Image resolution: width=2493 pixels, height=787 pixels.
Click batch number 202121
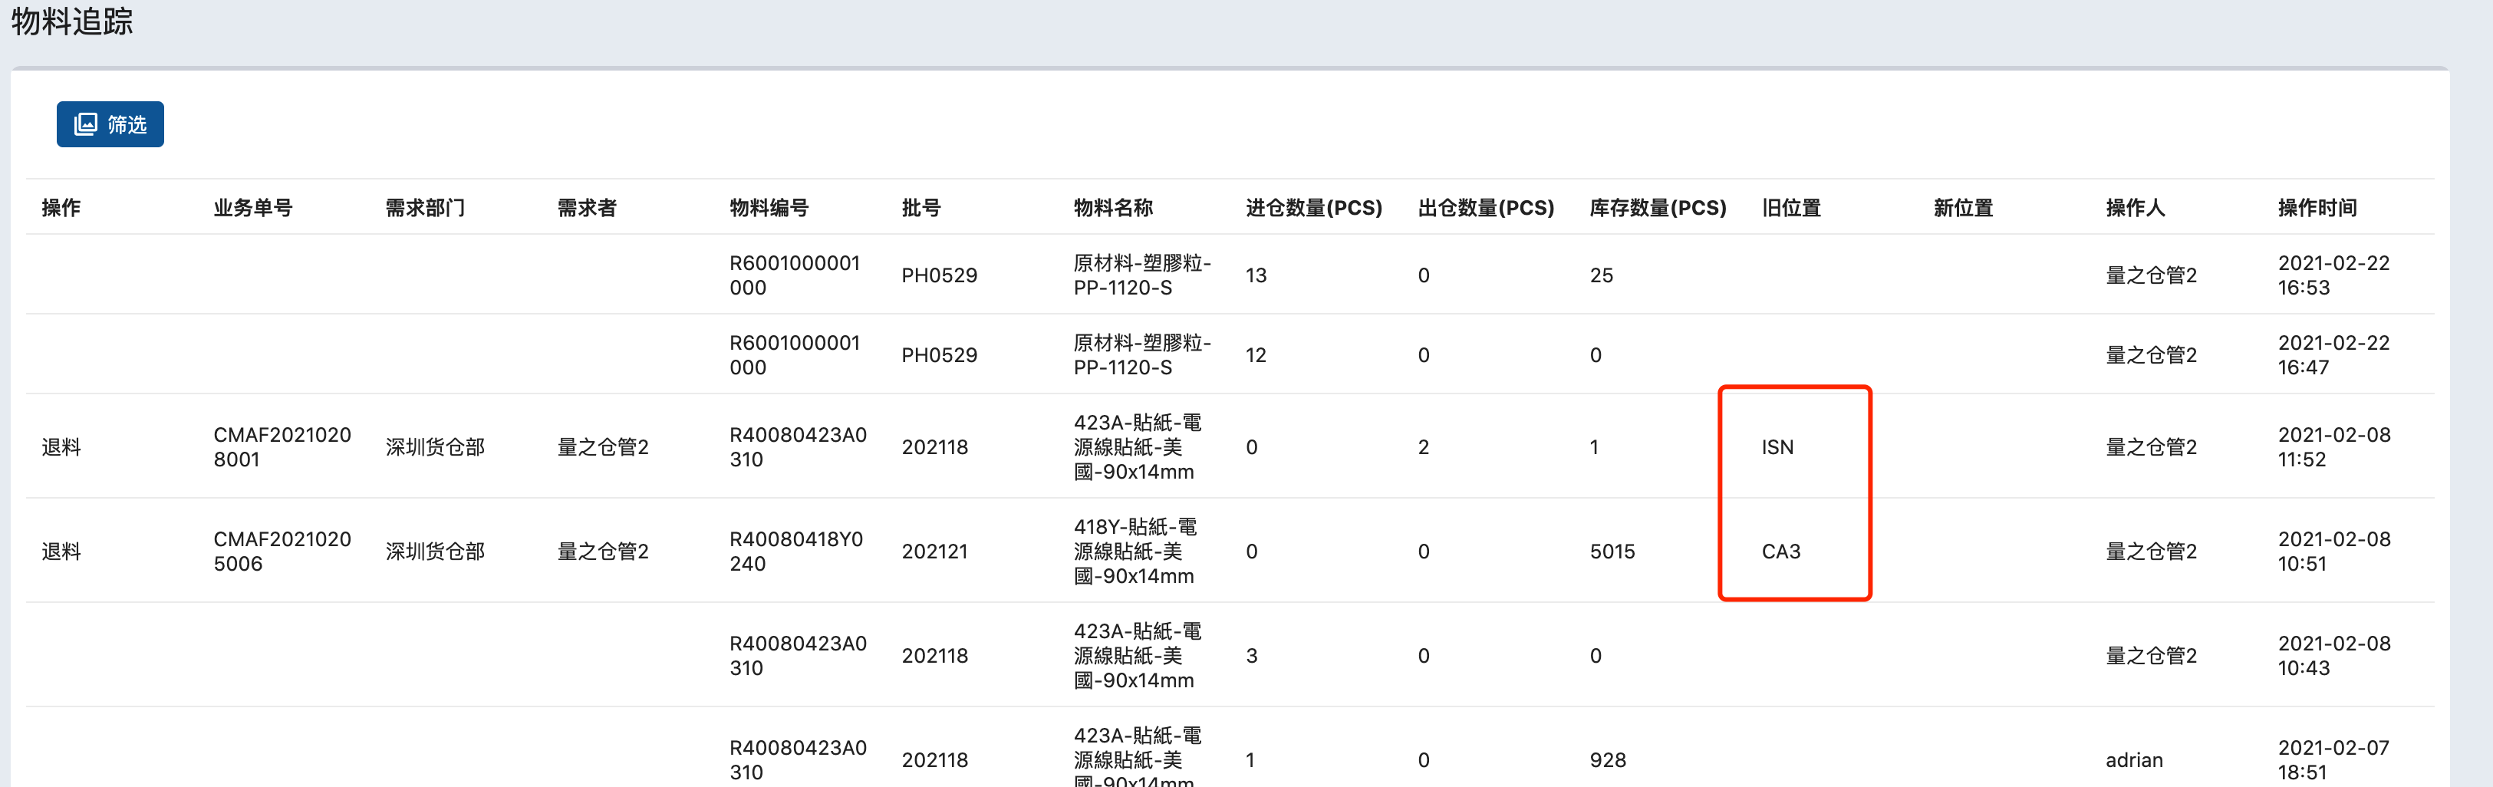934,551
